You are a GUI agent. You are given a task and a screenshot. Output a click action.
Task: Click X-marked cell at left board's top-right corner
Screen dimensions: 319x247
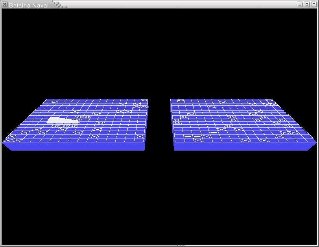(145, 100)
